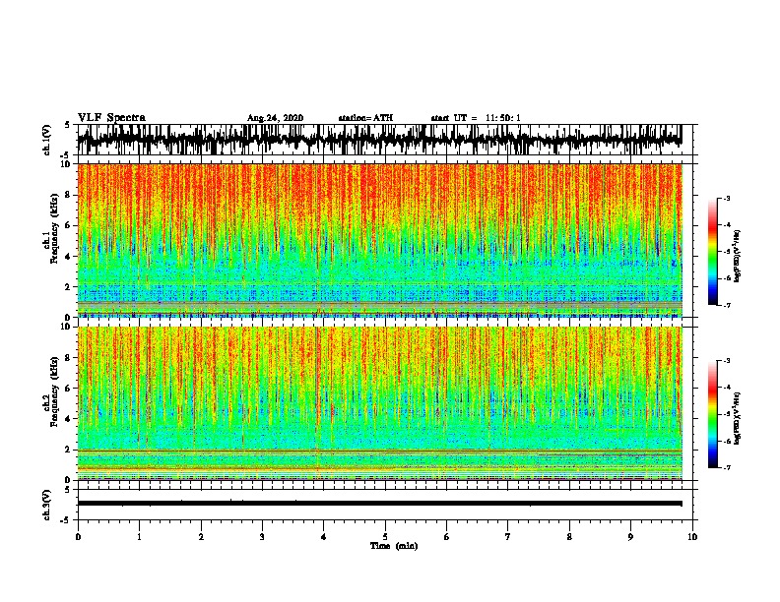Click the ch.1 frequency axis "6" tick label
Viewport: 780px width, 602px height.
[x=68, y=225]
